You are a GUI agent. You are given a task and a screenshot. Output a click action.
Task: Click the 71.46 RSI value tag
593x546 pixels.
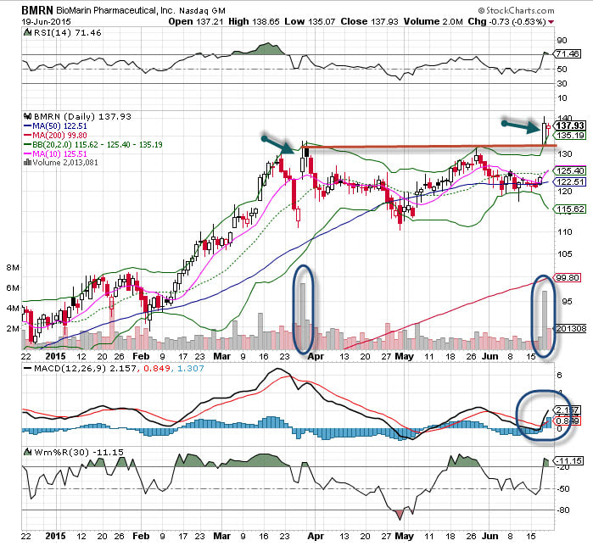568,53
